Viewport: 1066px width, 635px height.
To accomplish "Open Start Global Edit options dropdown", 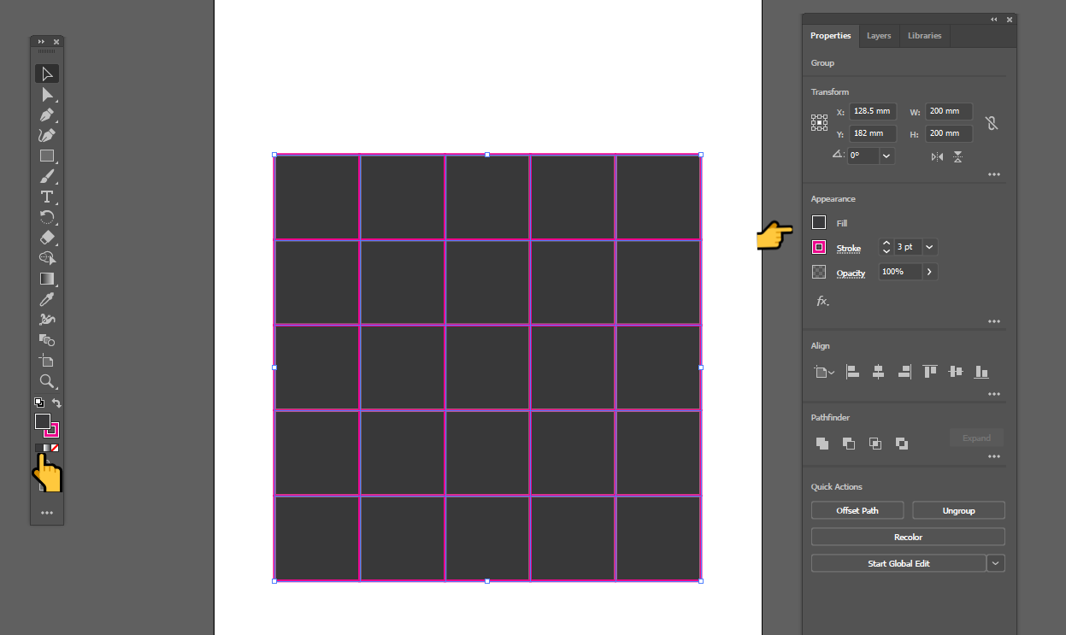I will tap(995, 563).
